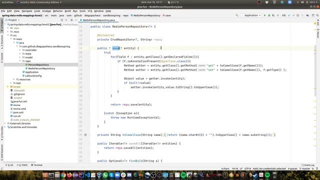Click locate file target icon in Project panel

61,20
